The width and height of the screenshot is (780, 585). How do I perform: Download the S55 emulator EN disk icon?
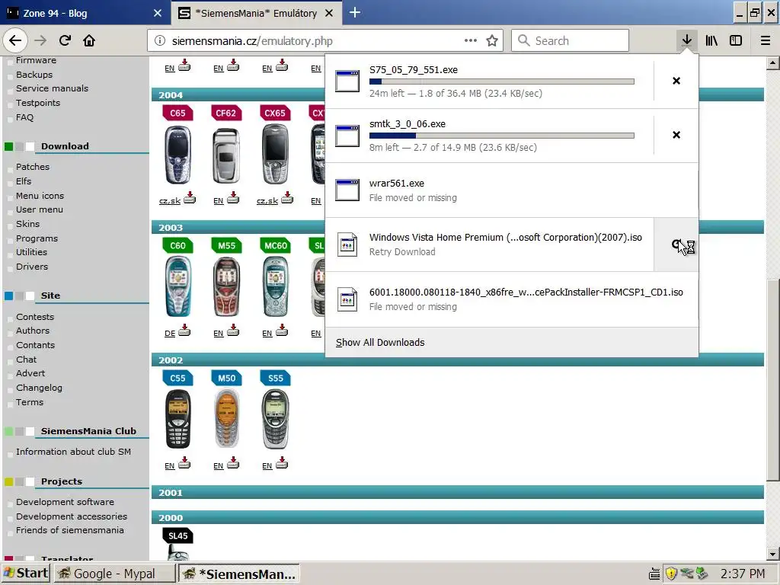(282, 463)
